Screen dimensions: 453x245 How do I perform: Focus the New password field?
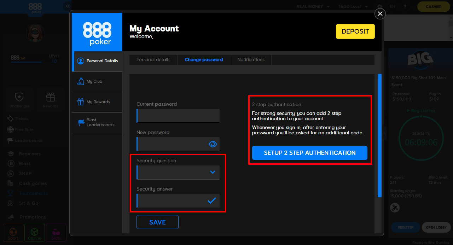[x=178, y=144]
